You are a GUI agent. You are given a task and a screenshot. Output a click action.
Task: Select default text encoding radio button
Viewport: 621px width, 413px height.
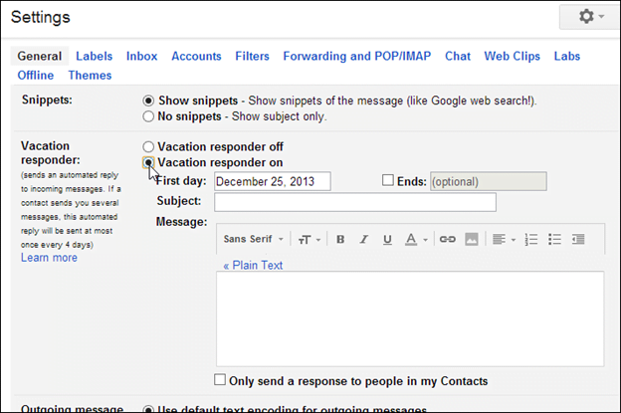pyautogui.click(x=148, y=409)
